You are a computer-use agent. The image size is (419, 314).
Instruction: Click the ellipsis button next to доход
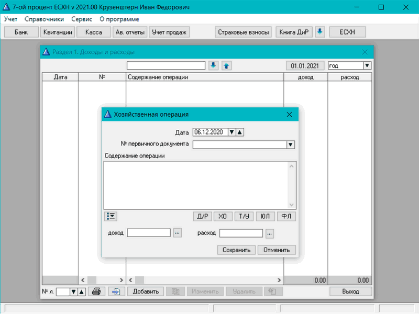point(177,233)
